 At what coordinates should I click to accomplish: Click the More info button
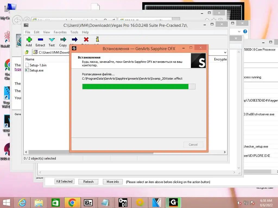tap(113, 182)
